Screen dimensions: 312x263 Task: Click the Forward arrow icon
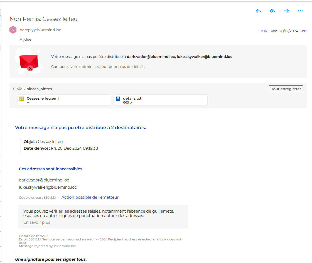(x=286, y=11)
